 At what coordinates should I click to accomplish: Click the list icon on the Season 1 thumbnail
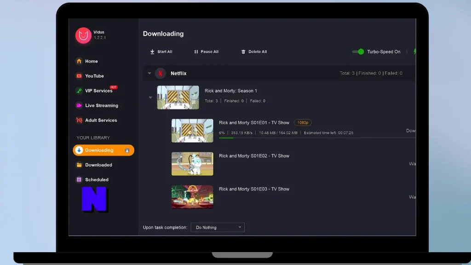click(194, 103)
